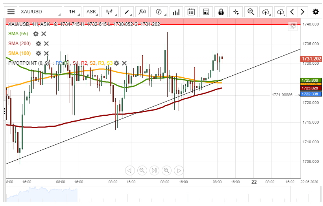Toggle the chart lock icon
This screenshot has width=323, height=206.
tap(221, 12)
